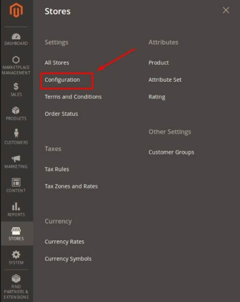Open the System gear icon
This screenshot has height=302, width=240.
pyautogui.click(x=16, y=254)
